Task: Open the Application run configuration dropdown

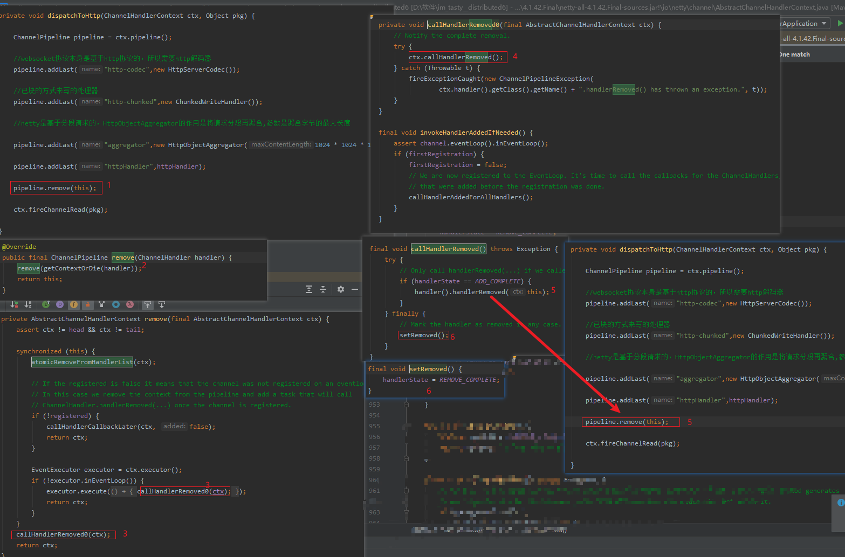Action: (x=804, y=23)
